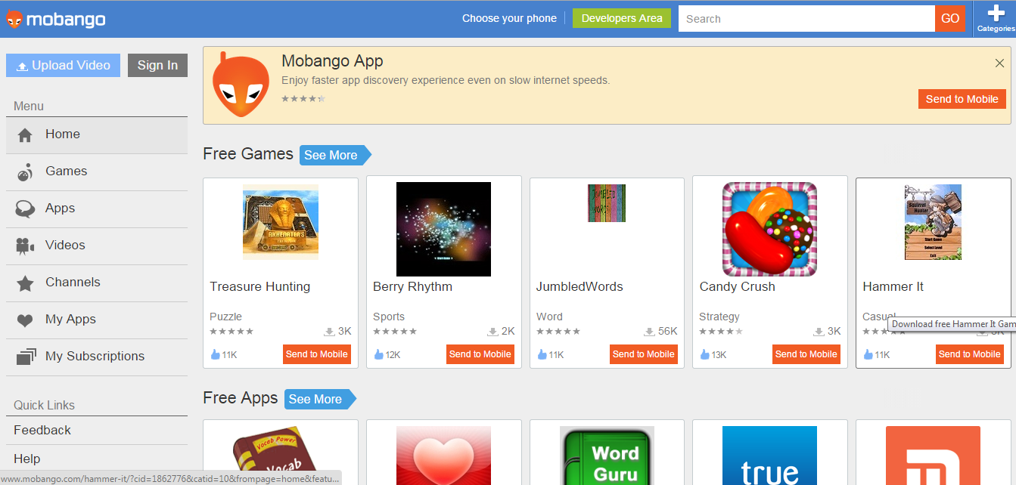
Task: Open Treasure Hunting game thumbnail
Action: pos(281,222)
